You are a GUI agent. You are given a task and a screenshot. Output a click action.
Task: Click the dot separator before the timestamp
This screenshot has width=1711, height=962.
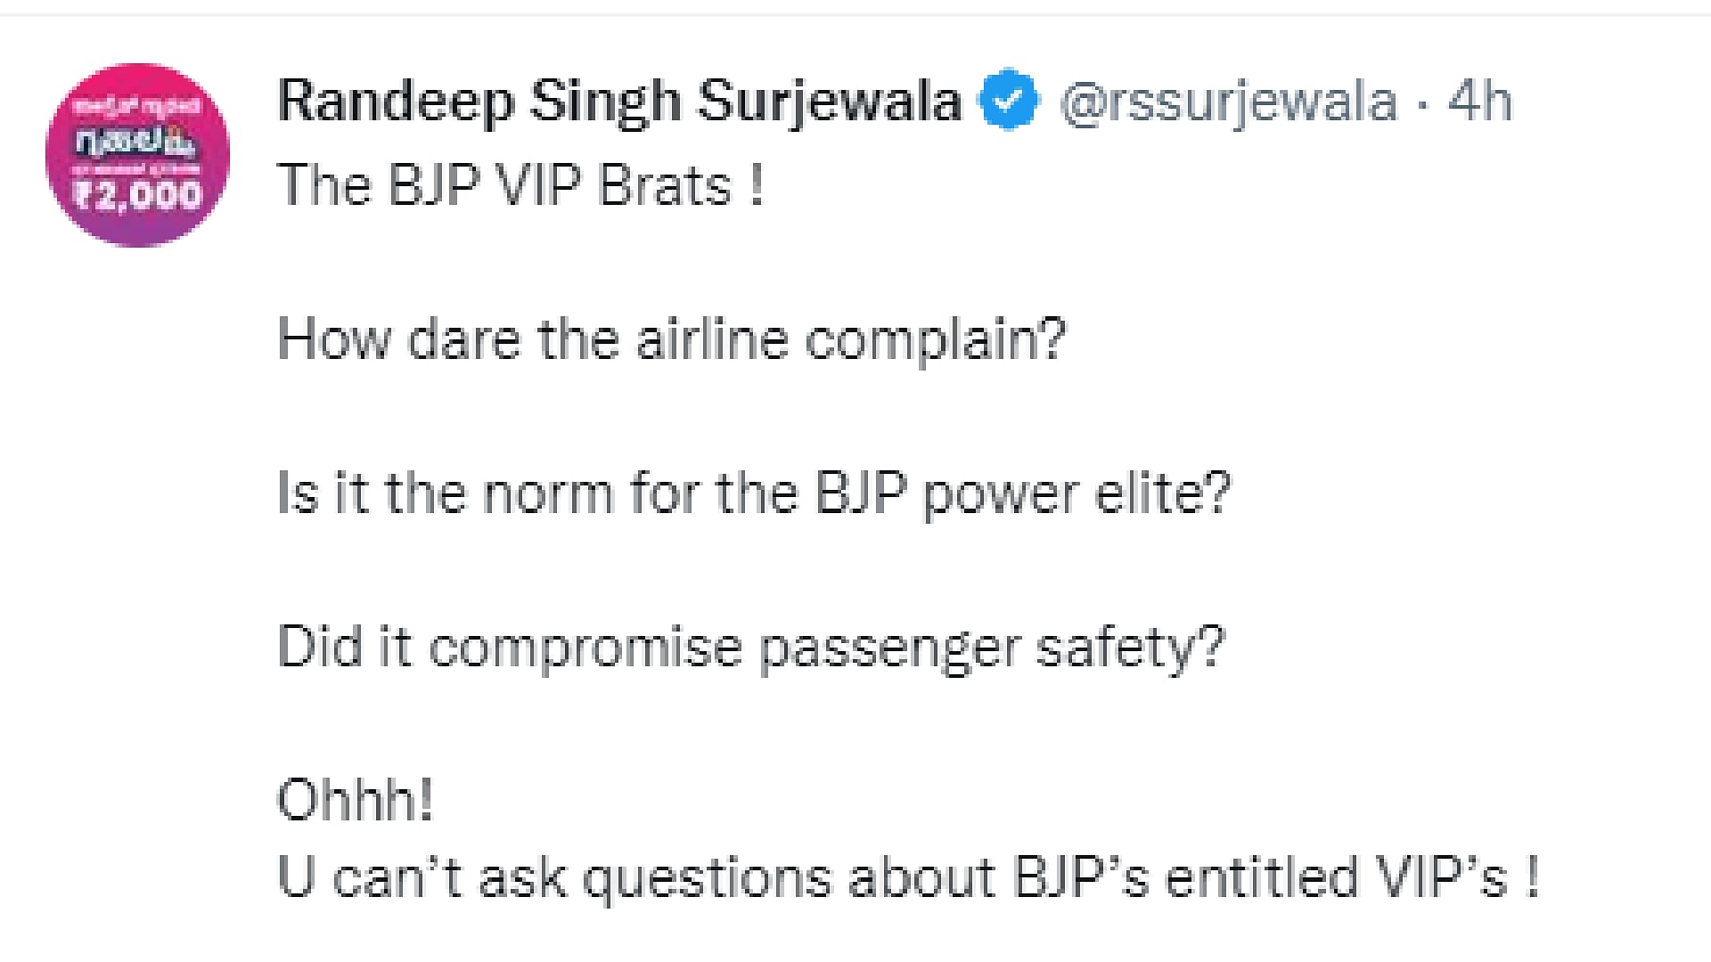click(x=1422, y=103)
